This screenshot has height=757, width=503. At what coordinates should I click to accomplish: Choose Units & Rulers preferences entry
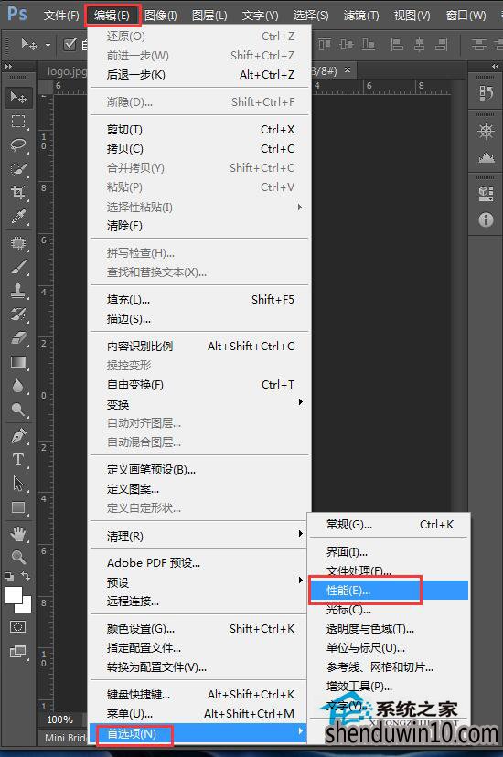pyautogui.click(x=388, y=647)
